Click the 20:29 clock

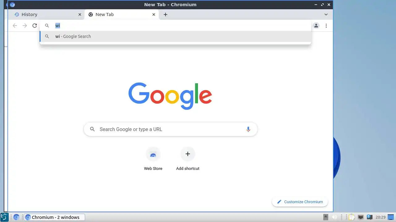(x=381, y=217)
